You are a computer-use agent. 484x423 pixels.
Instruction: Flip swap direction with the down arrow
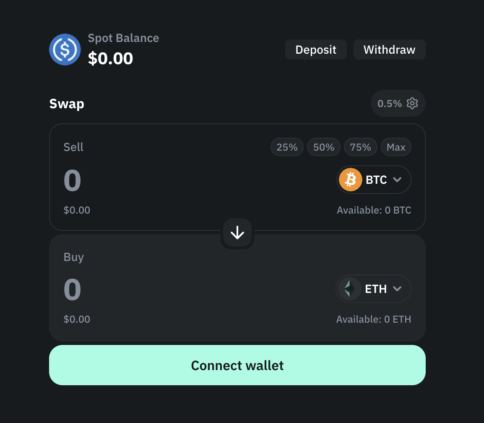(x=237, y=233)
